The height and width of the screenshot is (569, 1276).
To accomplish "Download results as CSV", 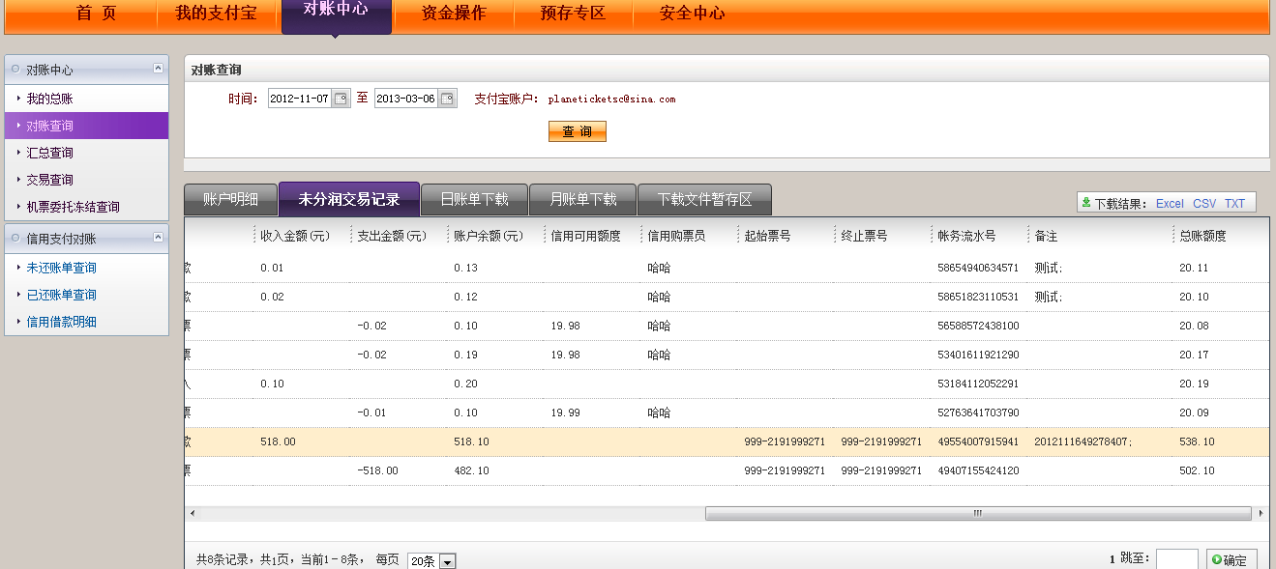I will pos(1204,204).
